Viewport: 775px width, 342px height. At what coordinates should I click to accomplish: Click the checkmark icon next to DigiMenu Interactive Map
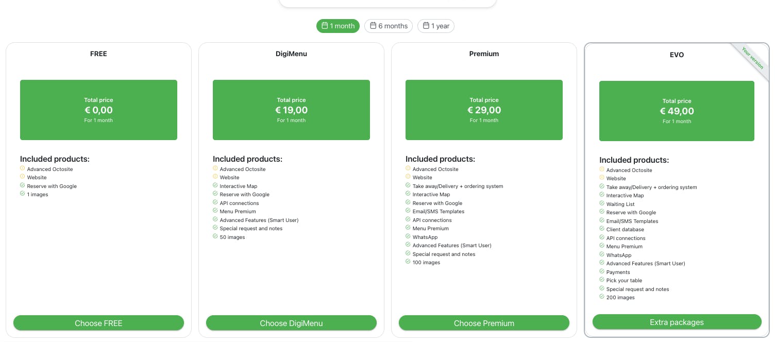click(x=215, y=185)
